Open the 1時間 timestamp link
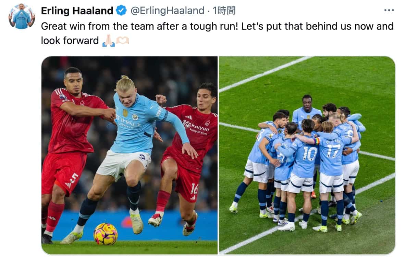Image resolution: width=405 pixels, height=263 pixels. [224, 11]
